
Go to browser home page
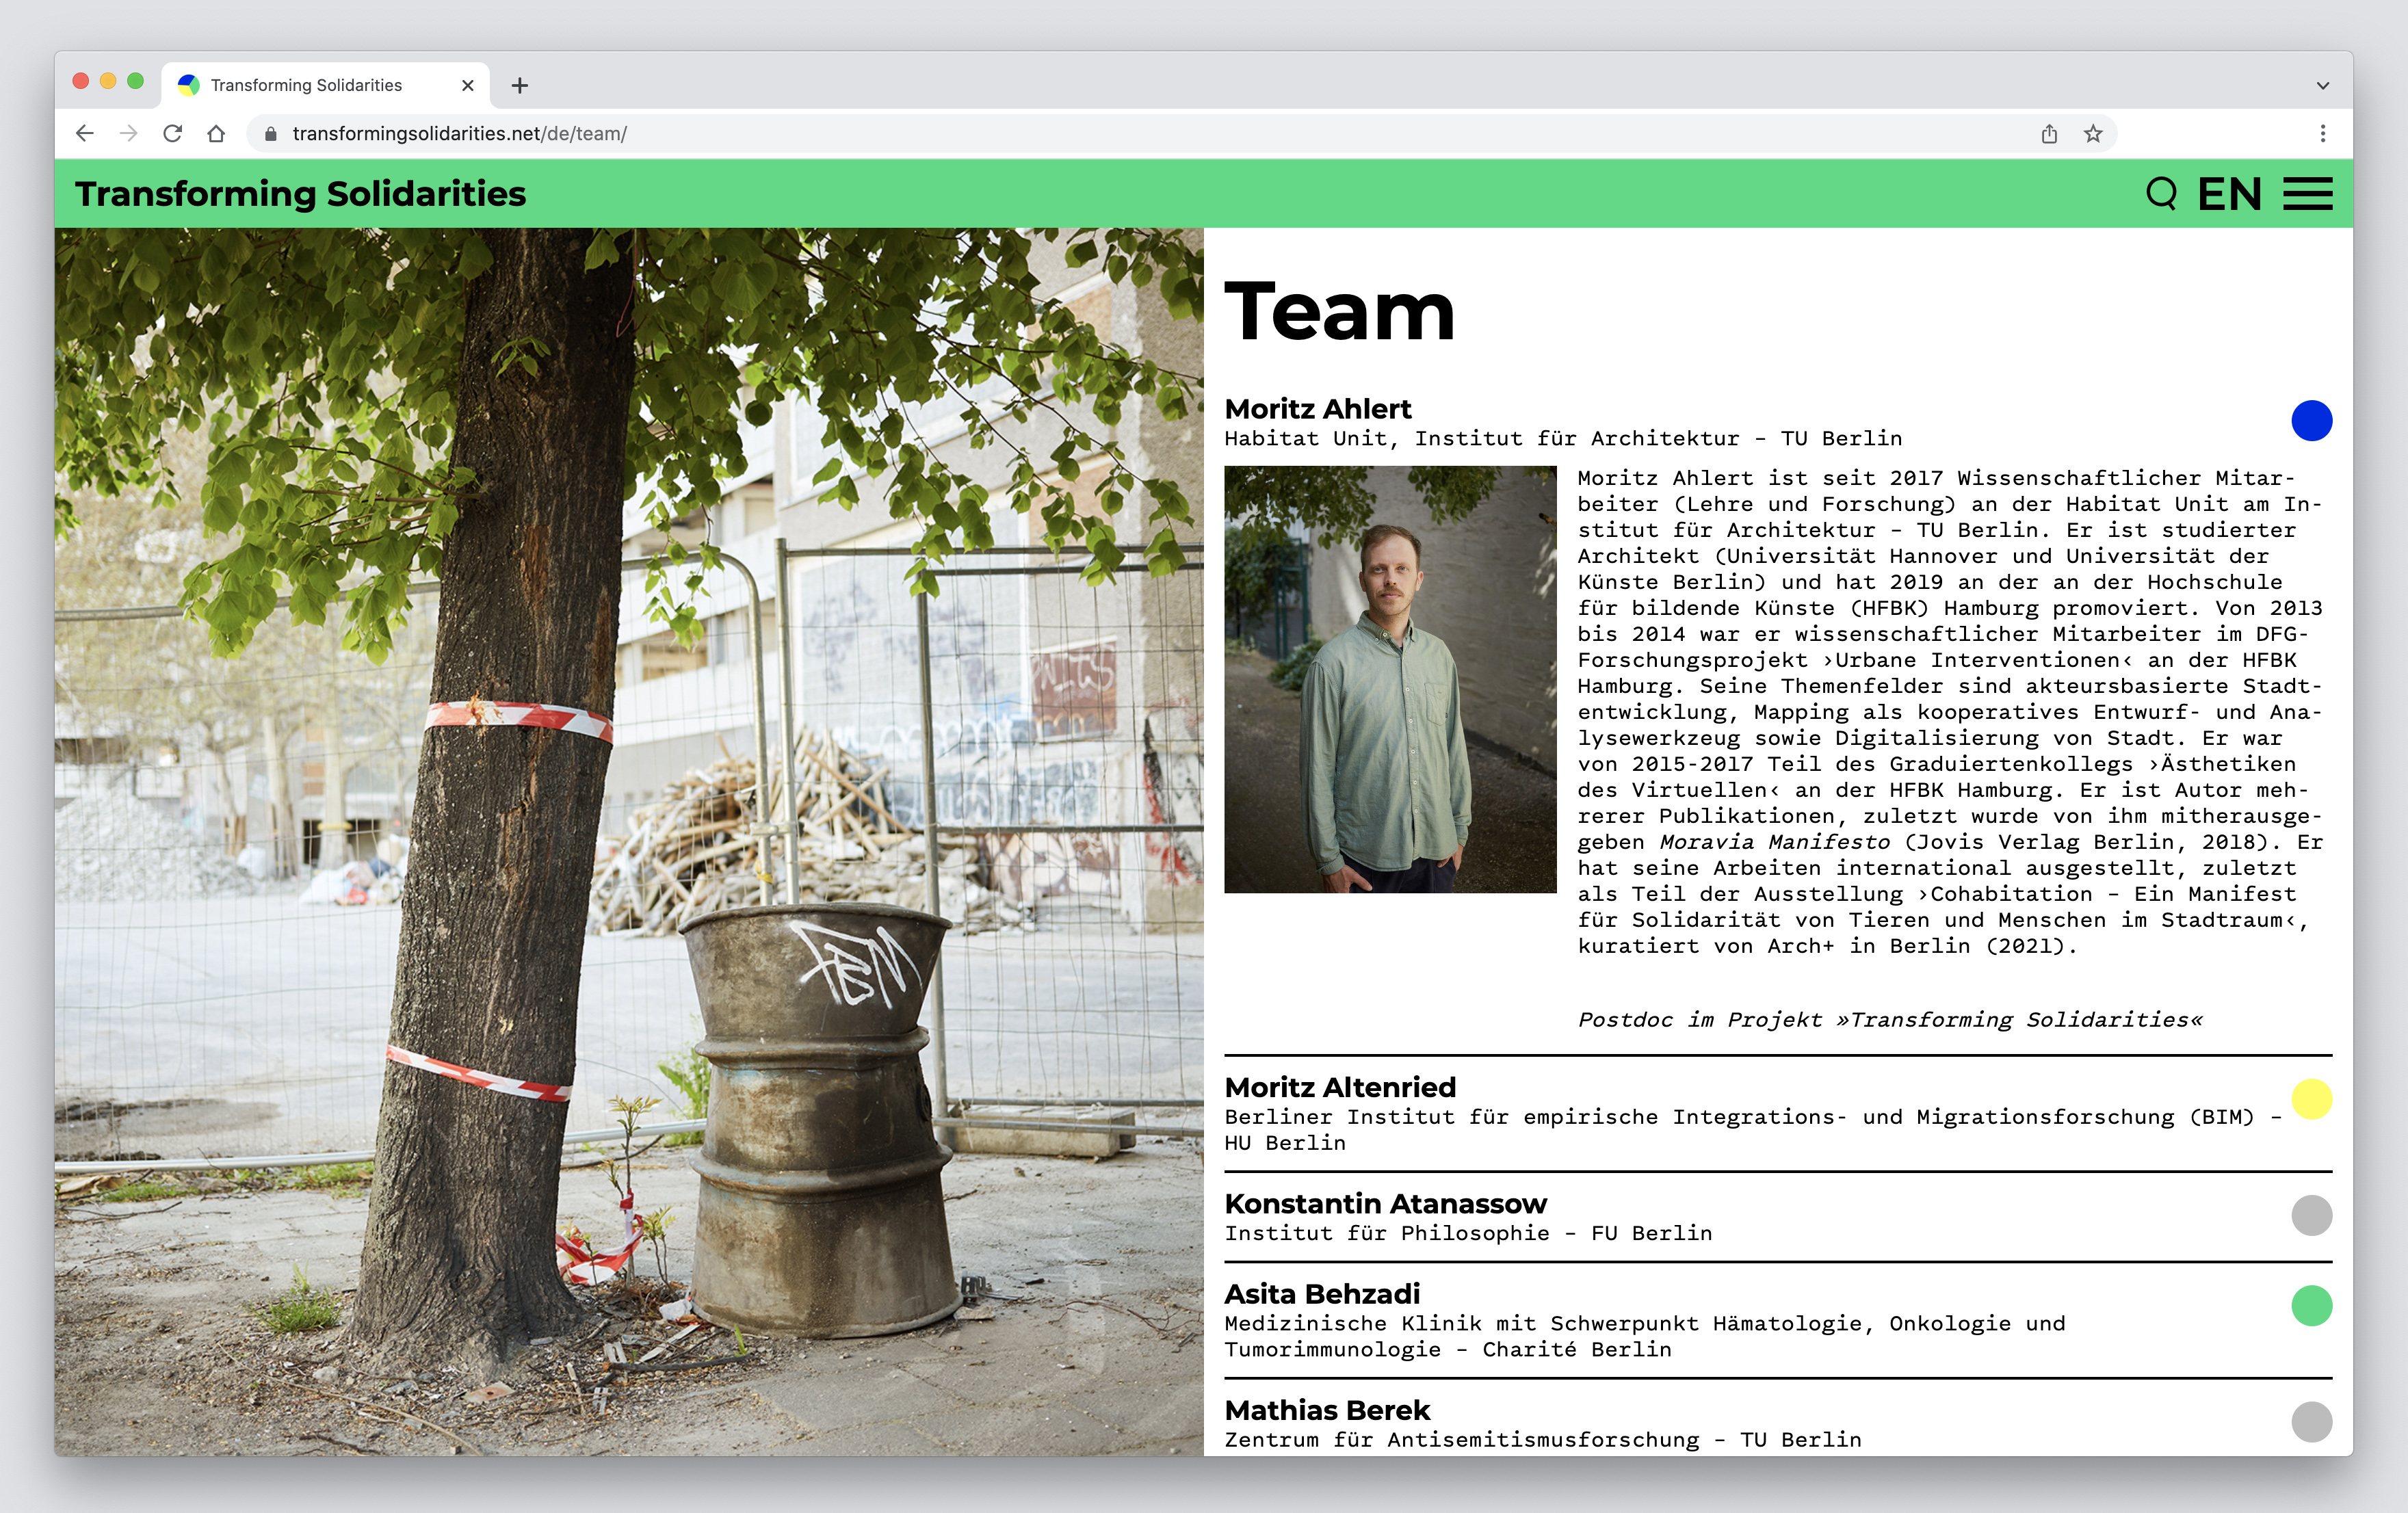[216, 134]
